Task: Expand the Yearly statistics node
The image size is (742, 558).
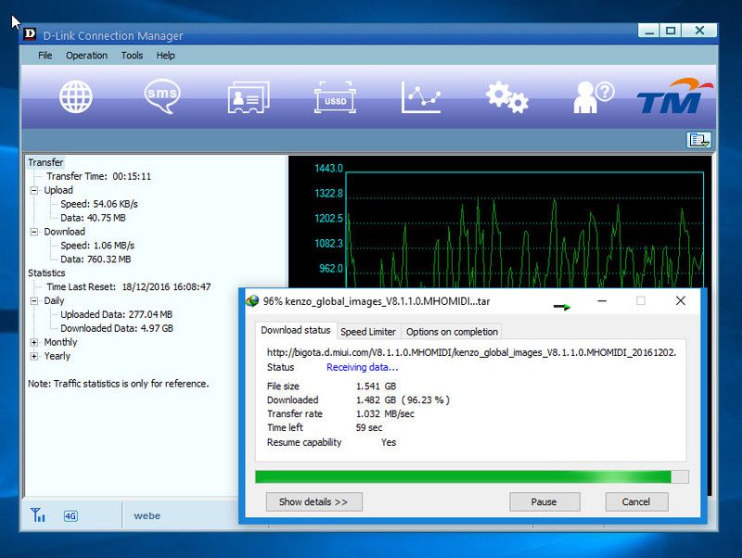Action: point(34,356)
